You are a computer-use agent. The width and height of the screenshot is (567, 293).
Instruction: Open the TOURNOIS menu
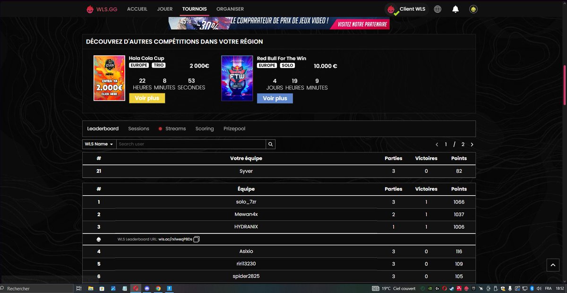click(x=195, y=9)
